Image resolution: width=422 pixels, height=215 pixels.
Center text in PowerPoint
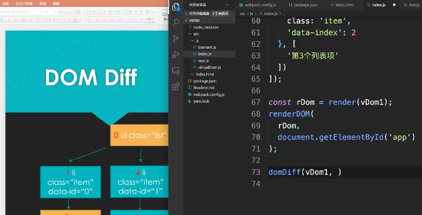click(x=97, y=19)
